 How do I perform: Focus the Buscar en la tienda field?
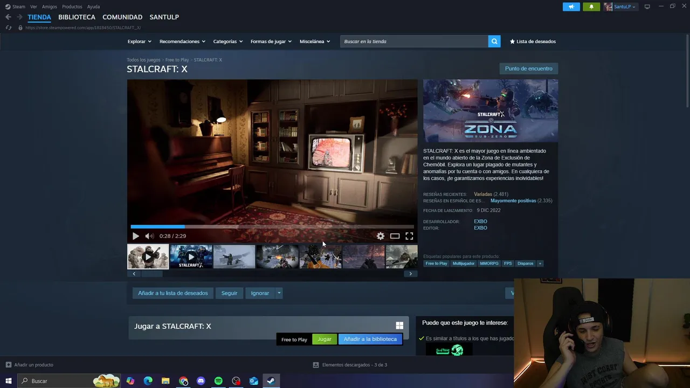[x=414, y=41]
